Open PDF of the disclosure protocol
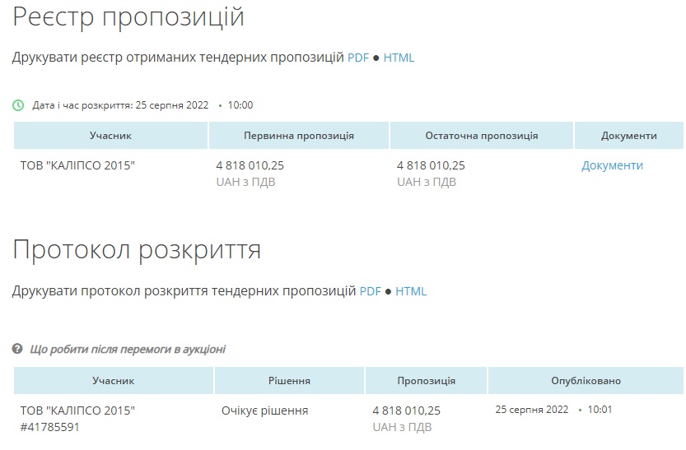This screenshot has height=450, width=686. tap(370, 291)
